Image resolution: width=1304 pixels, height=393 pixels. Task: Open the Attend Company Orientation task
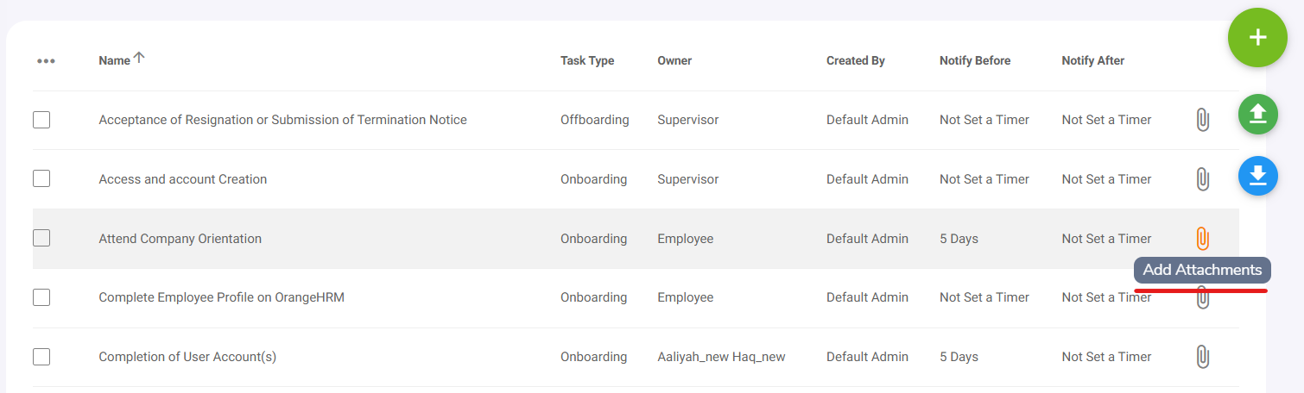180,239
